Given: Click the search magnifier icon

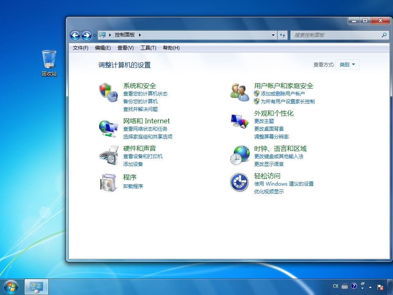Looking at the screenshot, I should point(384,35).
